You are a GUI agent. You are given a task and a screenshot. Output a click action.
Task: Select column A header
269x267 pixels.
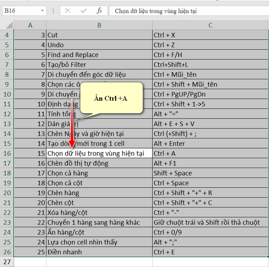click(30, 25)
